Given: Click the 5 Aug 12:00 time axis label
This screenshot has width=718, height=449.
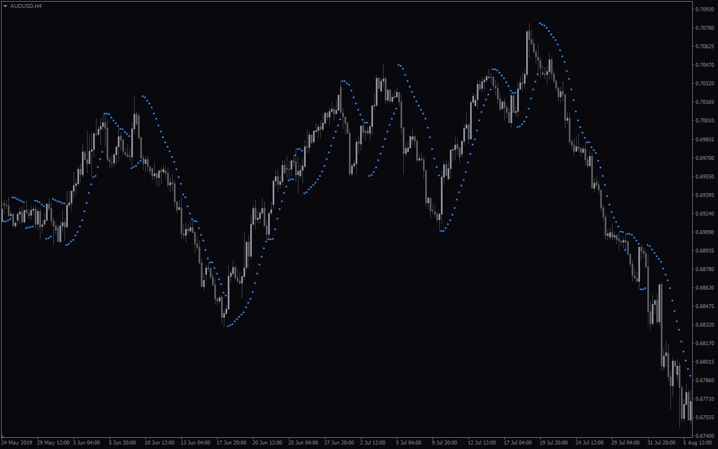Looking at the screenshot, I should 697,443.
